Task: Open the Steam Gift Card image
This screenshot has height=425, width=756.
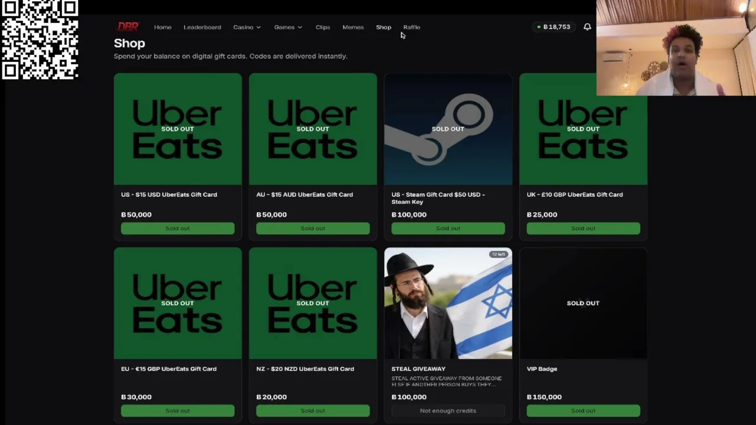Action: click(448, 129)
